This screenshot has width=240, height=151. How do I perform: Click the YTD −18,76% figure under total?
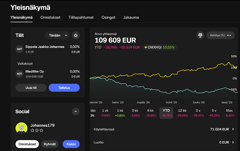[110, 47]
